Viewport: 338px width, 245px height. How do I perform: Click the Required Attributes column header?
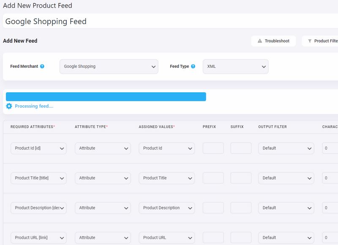coord(33,127)
